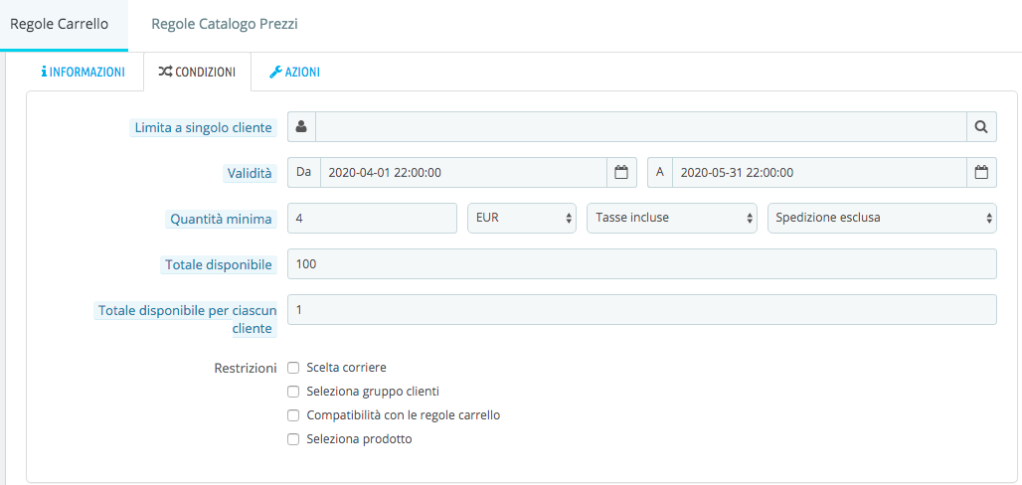Screen dimensions: 1022x485
Task: Open the calendar picker for start date
Action: (x=621, y=173)
